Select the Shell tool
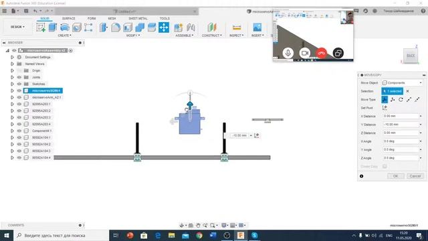This screenshot has width=428, height=241. (128, 27)
